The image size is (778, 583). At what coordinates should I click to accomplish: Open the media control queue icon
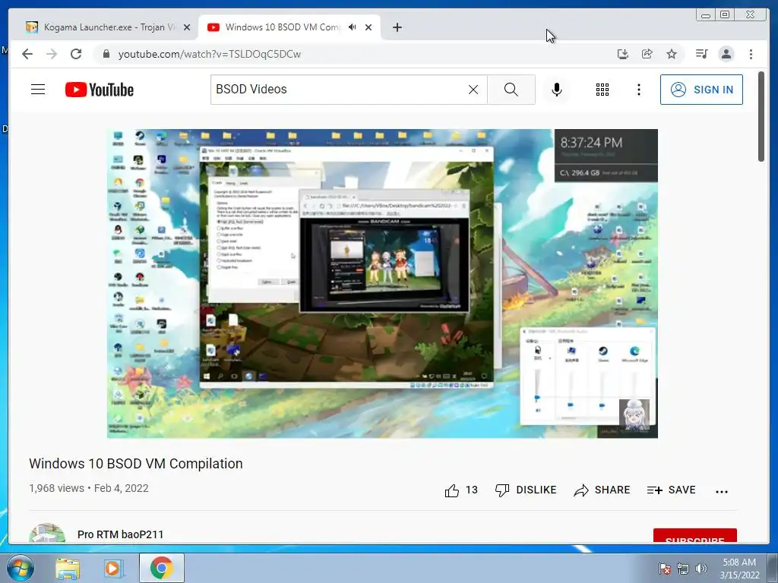701,54
